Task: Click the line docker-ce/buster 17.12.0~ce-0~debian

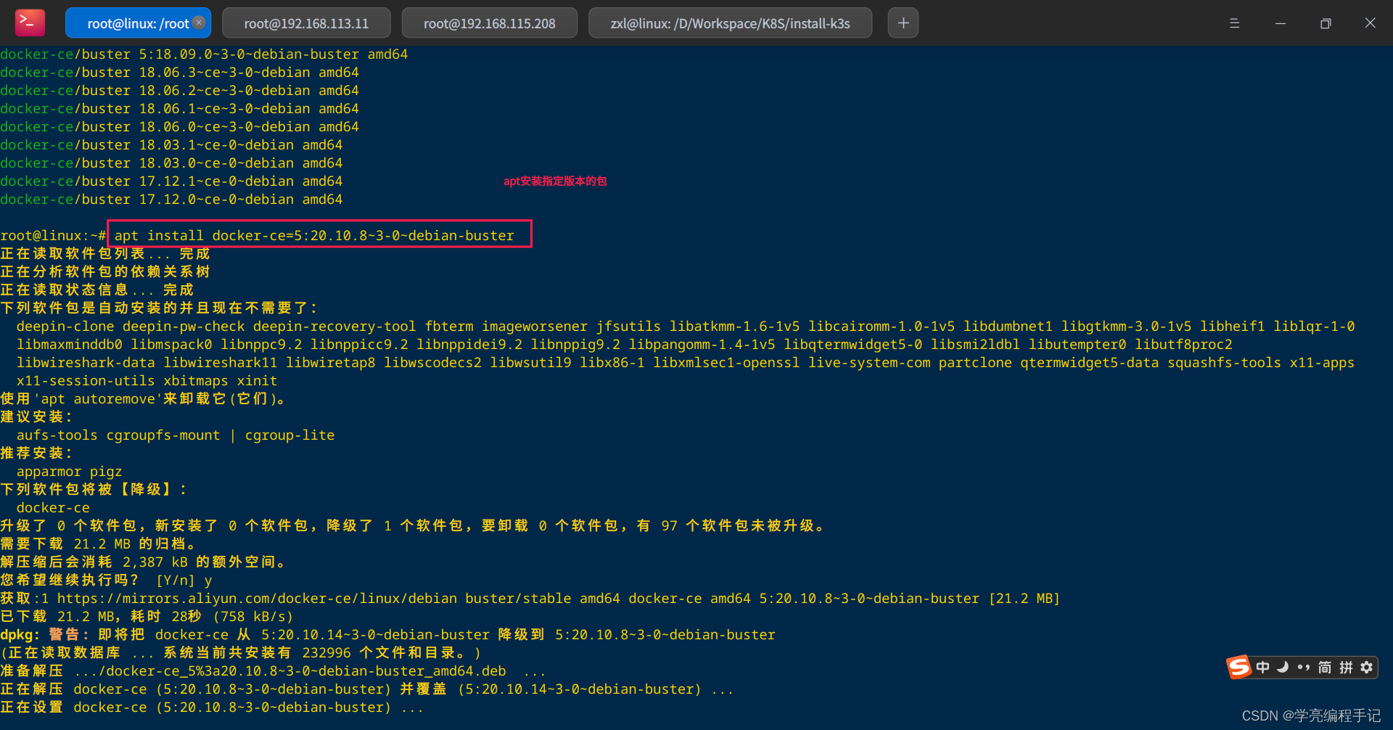Action: (171, 199)
